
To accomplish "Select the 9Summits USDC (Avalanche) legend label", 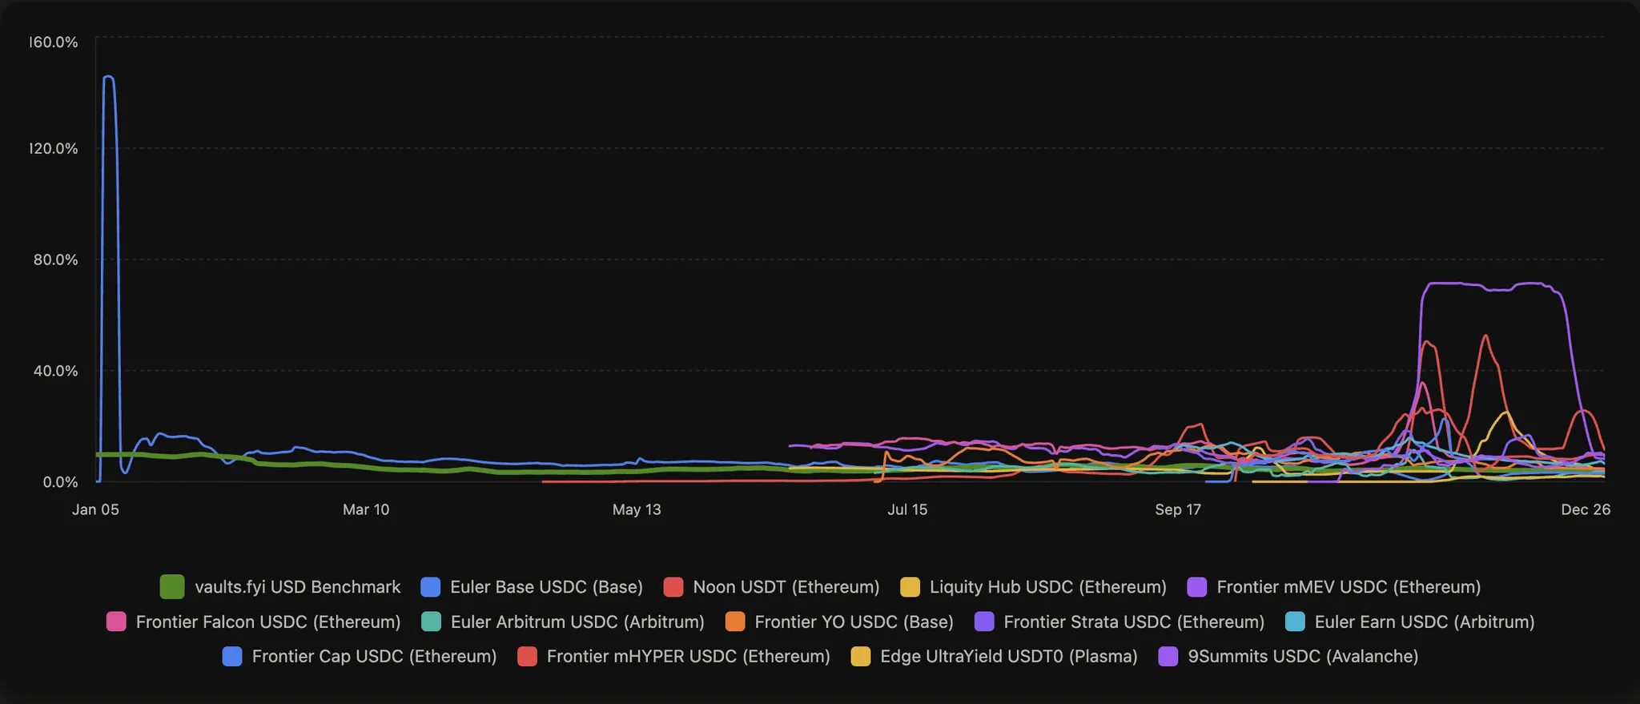I will click(x=1303, y=657).
